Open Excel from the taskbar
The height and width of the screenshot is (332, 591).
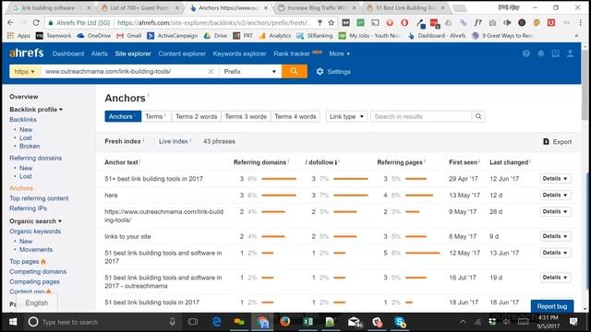click(308, 322)
